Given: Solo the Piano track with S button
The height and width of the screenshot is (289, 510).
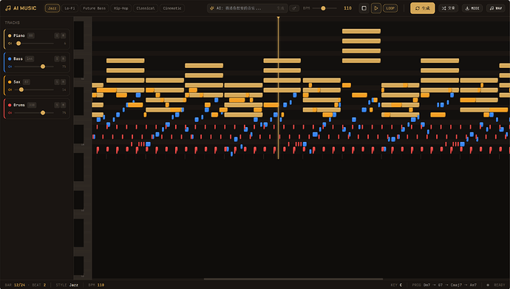Looking at the screenshot, I should pyautogui.click(x=57, y=35).
